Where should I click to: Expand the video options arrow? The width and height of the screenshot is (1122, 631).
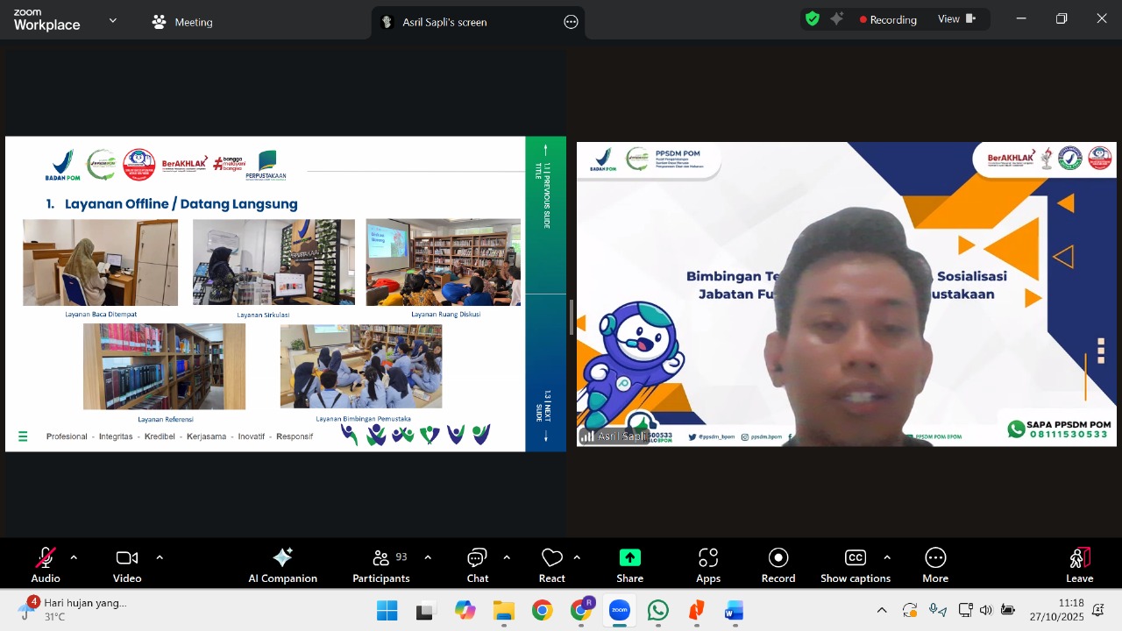coord(160,557)
